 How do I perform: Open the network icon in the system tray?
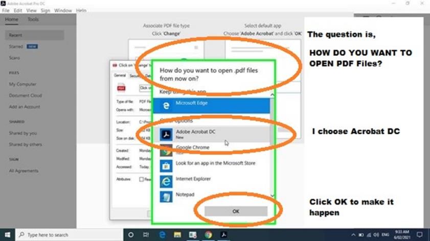click(369, 235)
